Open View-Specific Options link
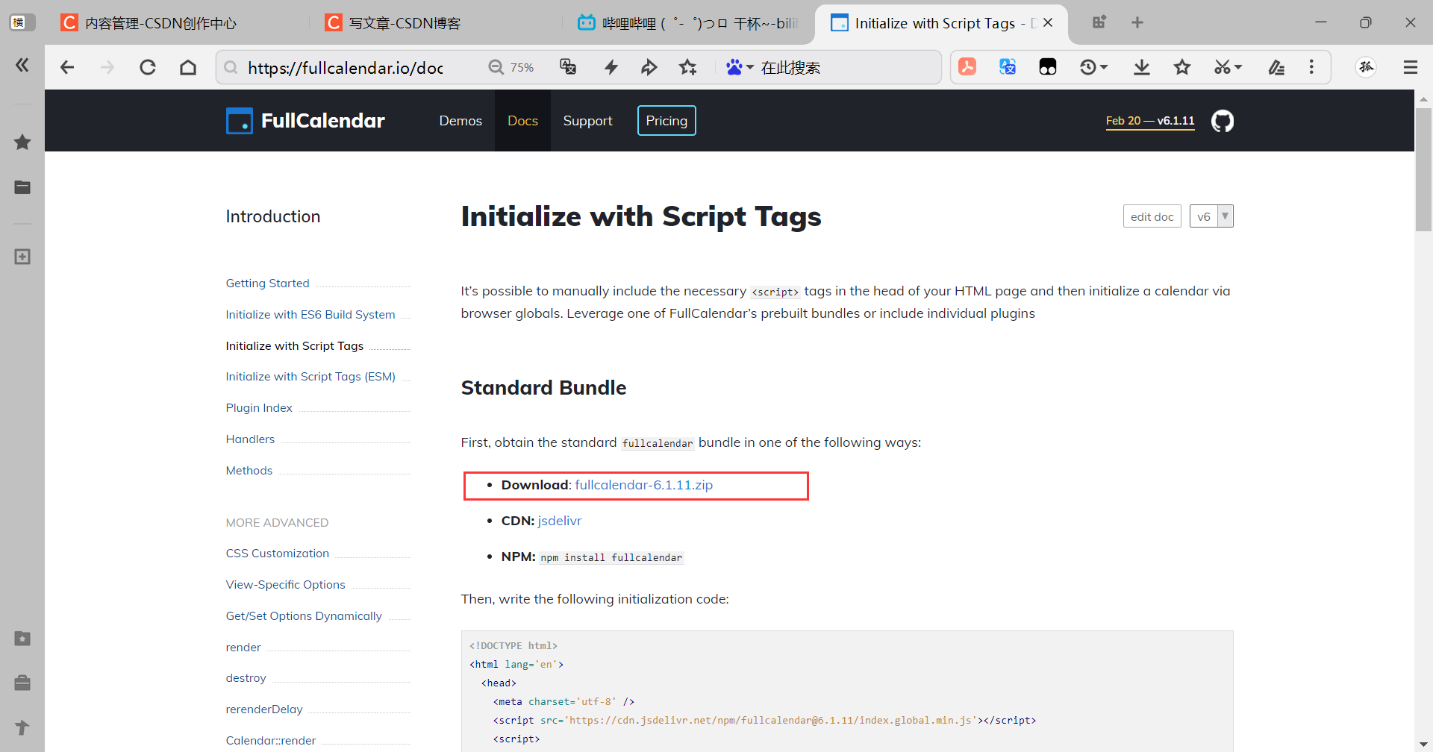1433x752 pixels. coord(285,585)
